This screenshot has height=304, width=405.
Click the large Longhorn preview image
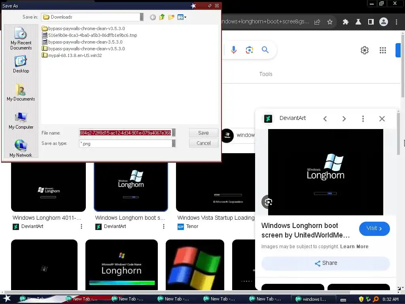[326, 172]
